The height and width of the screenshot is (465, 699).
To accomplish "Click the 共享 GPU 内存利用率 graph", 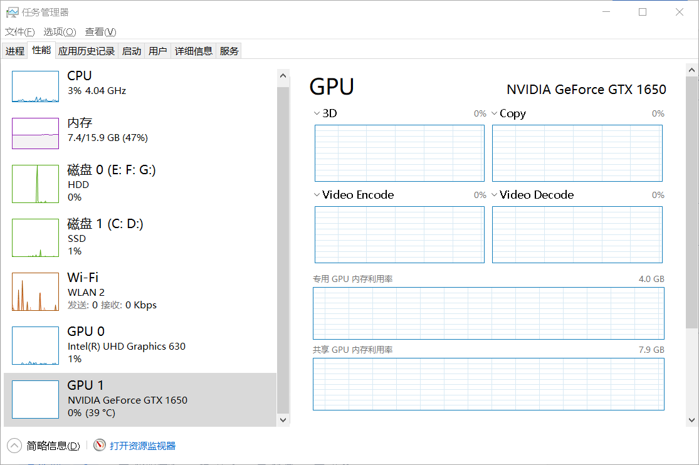I will coord(488,384).
